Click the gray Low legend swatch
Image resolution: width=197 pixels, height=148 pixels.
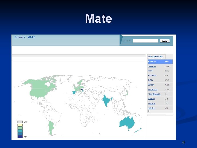(x=20, y=122)
